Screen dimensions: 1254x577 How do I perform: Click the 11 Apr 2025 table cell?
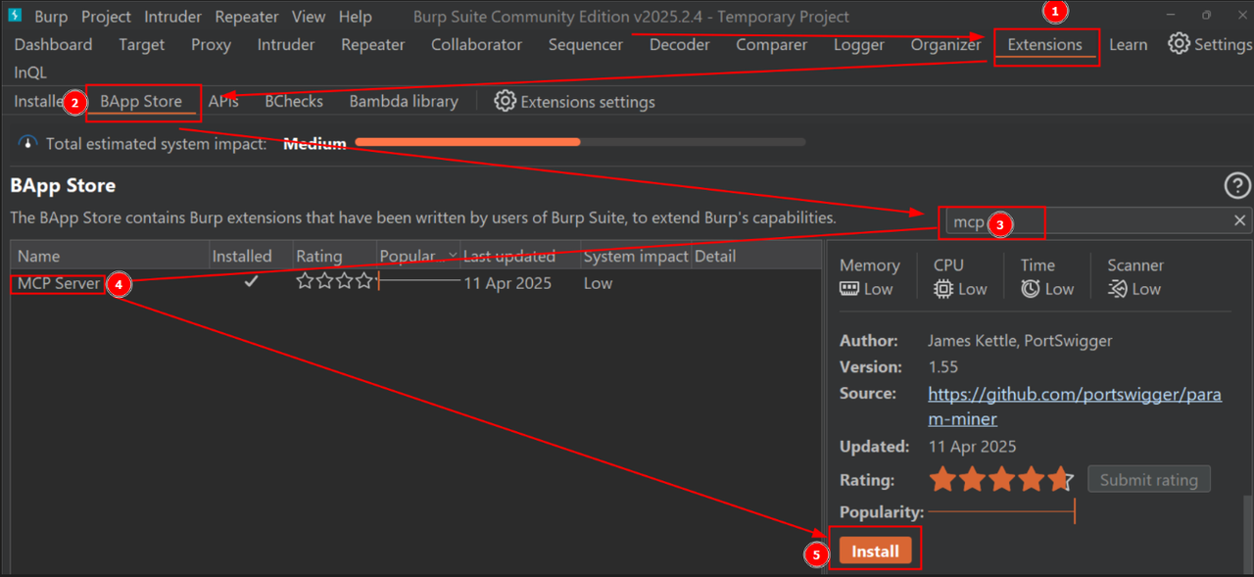(507, 283)
